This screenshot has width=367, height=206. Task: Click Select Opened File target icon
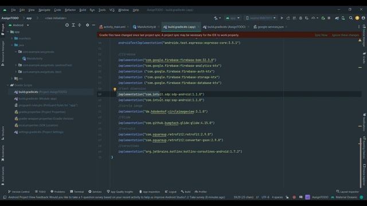[x=67, y=25]
